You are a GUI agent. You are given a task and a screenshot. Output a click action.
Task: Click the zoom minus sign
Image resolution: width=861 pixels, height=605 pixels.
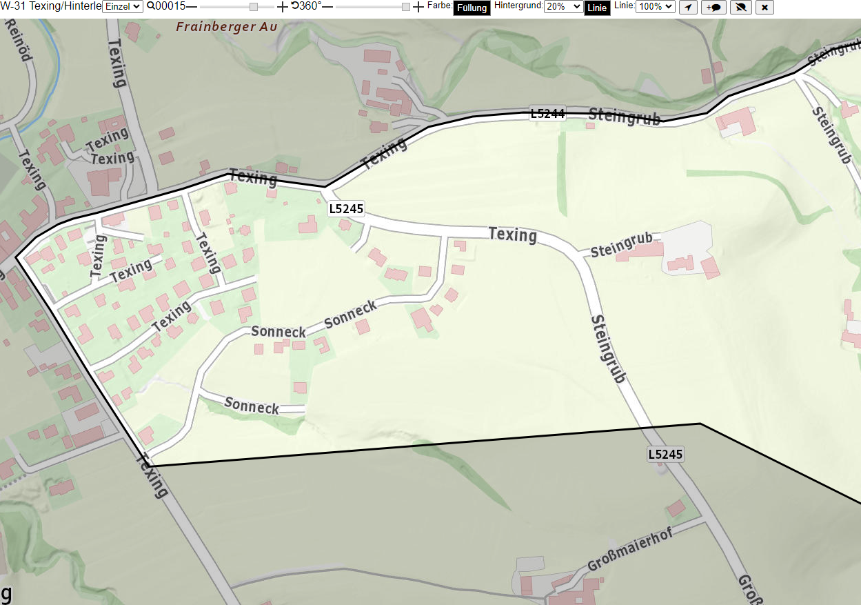tap(192, 7)
